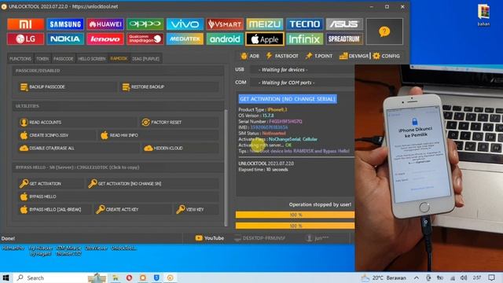The width and height of the screenshot is (503, 283).
Task: Switch to the Diag [Purple] tab
Action: 145,59
